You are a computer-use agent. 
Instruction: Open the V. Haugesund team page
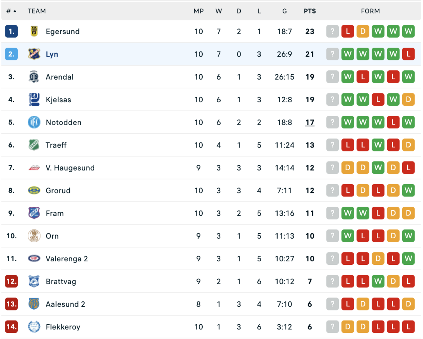pyautogui.click(x=70, y=168)
